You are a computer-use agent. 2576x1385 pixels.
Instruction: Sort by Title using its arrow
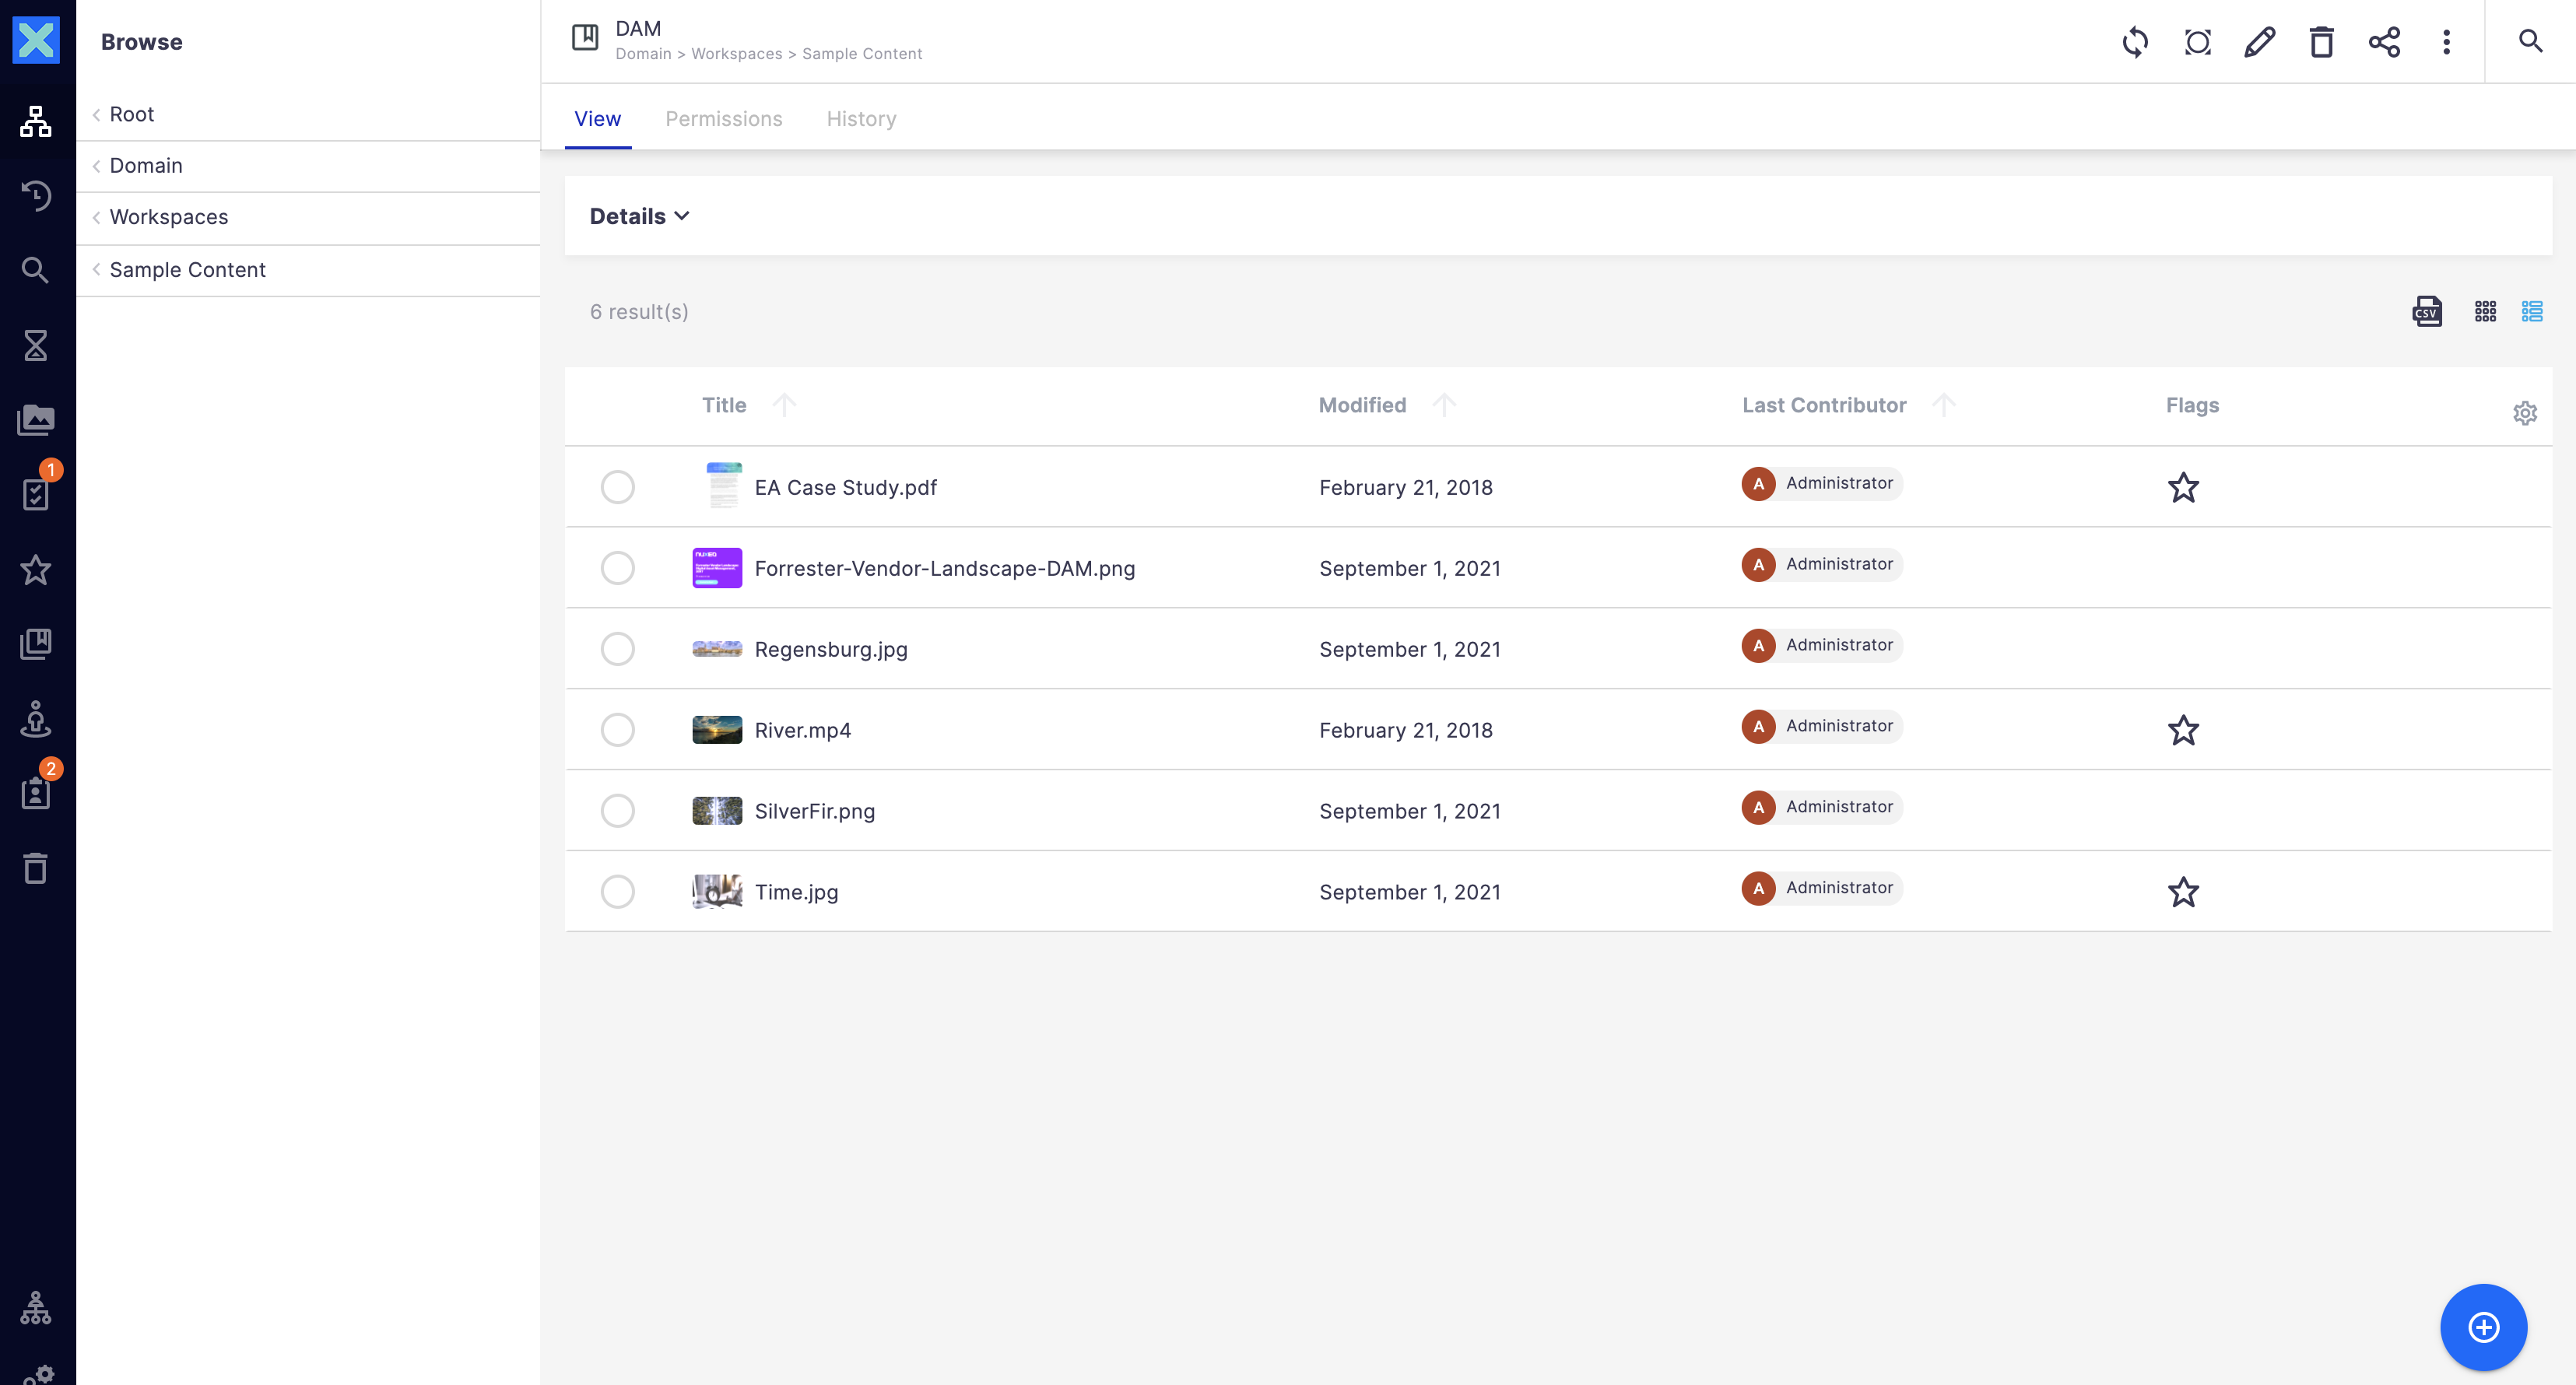coord(784,405)
